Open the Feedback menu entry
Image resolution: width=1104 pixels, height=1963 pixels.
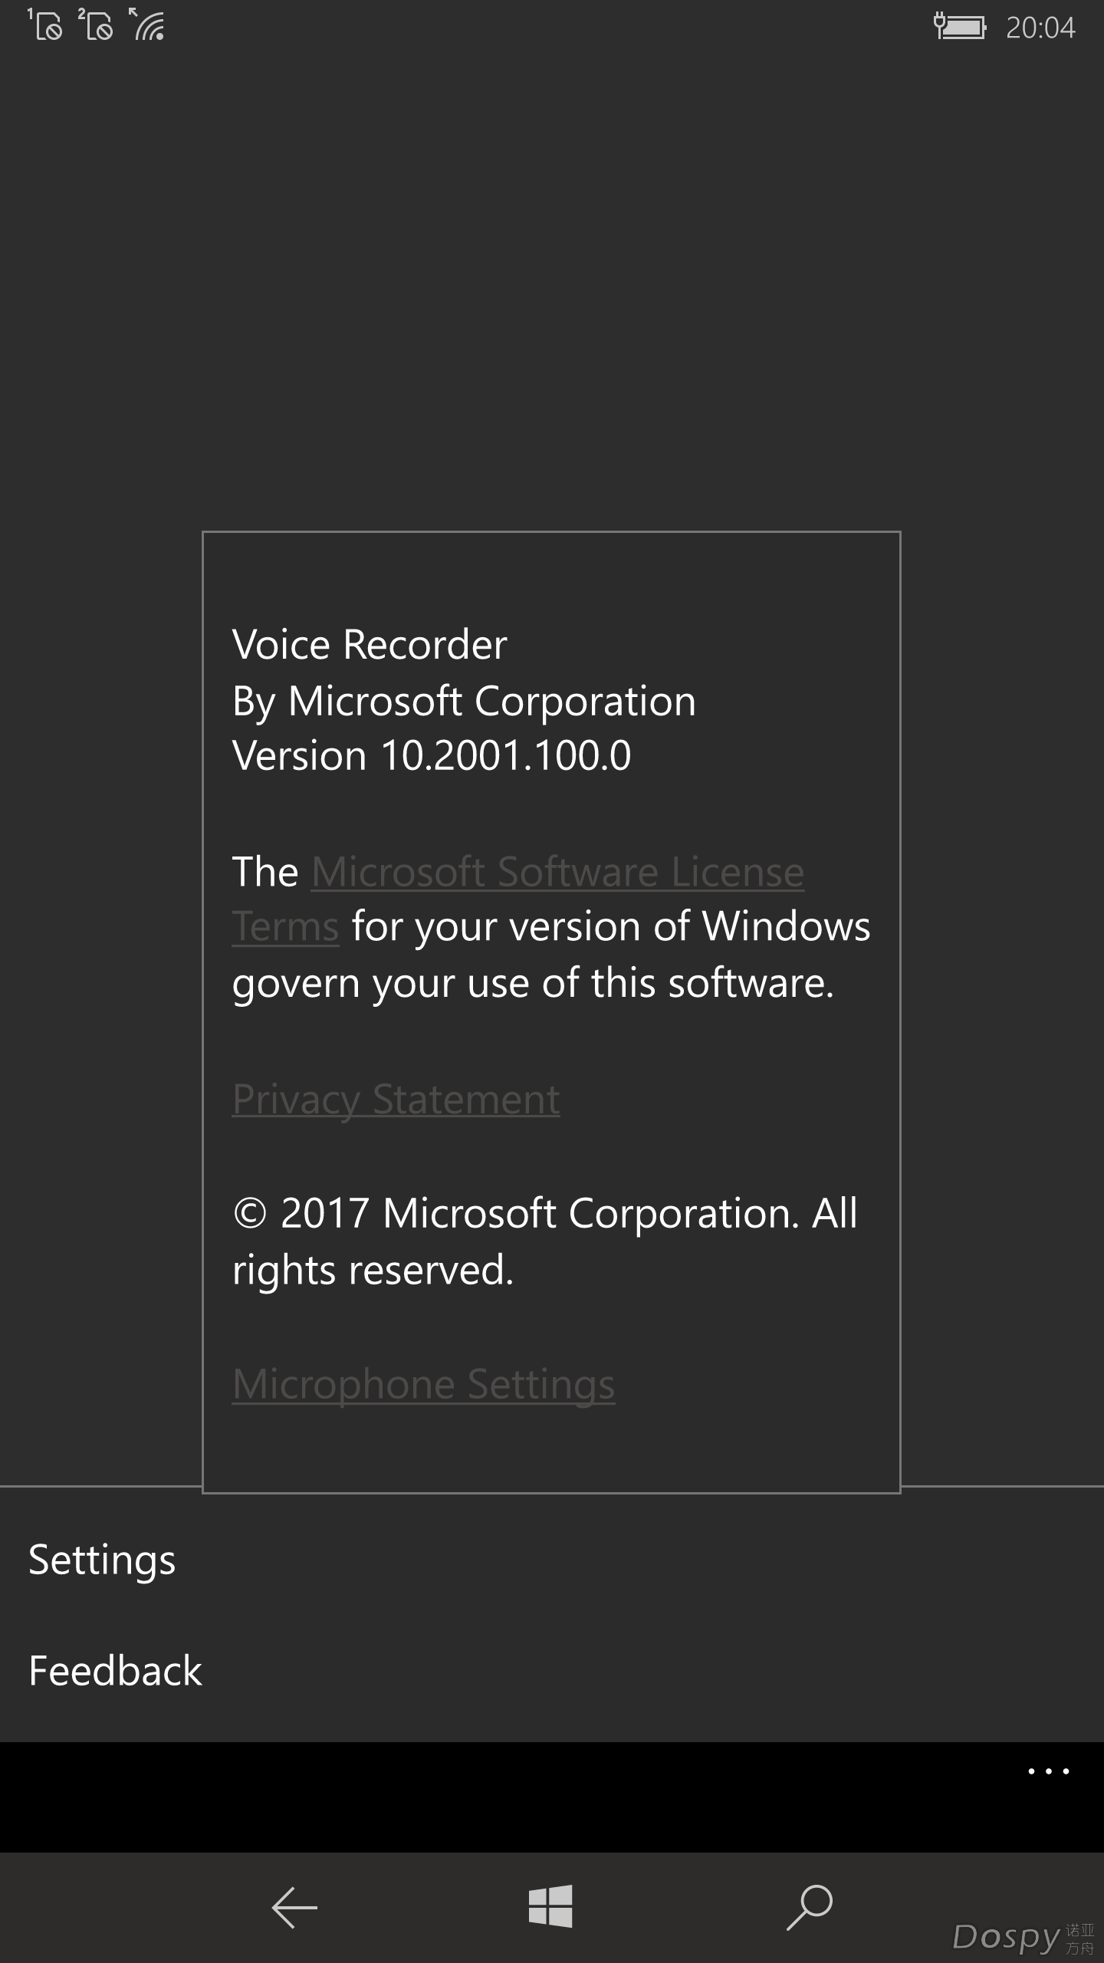click(x=115, y=1672)
